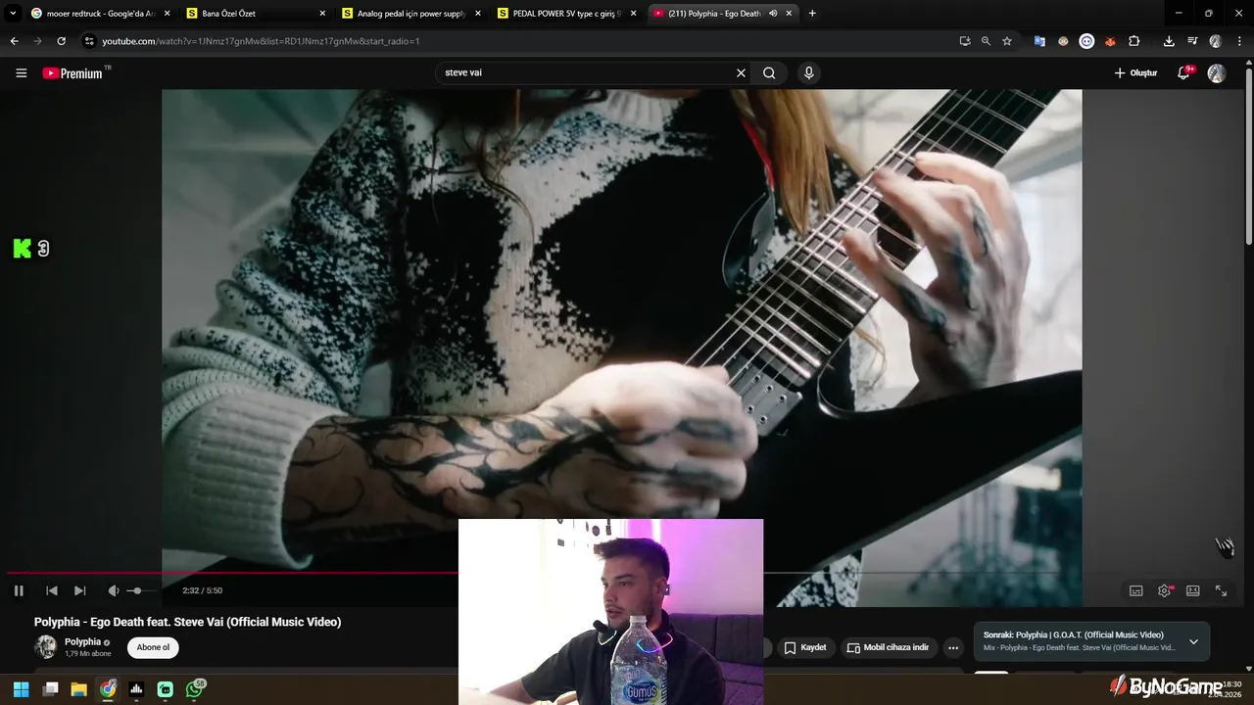Expand the 'Sonraki' mix playlist panel chevron
The image size is (1254, 705).
pos(1193,641)
